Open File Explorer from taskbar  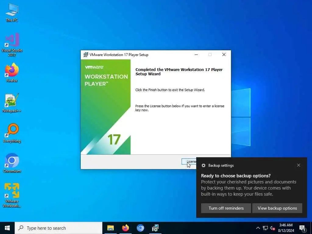[x=110, y=228]
